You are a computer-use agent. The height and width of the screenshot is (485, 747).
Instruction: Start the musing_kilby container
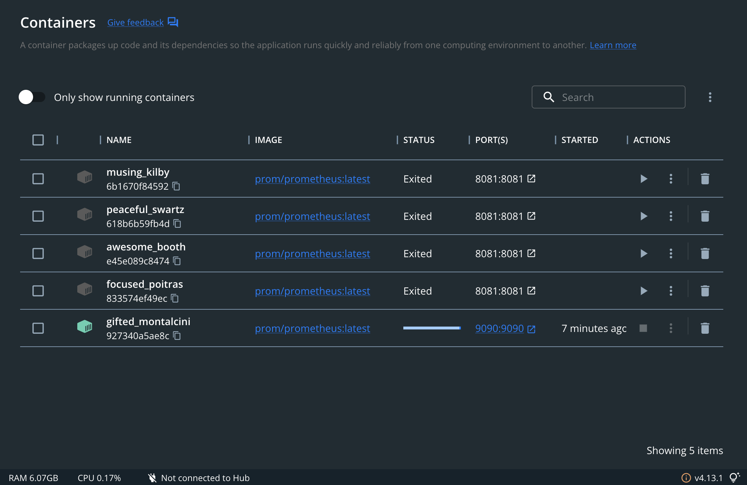[x=643, y=179]
